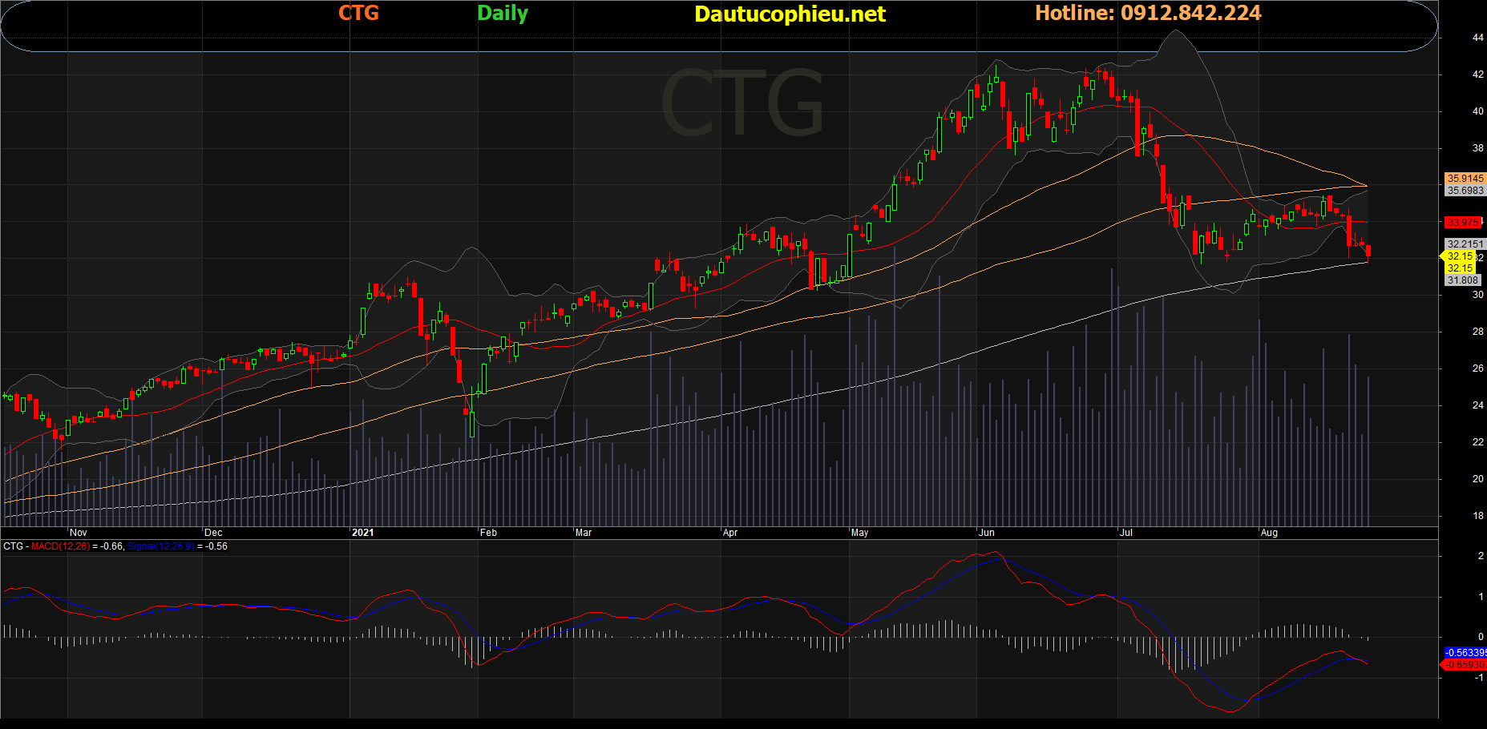Click the Nov month marker on time axis
This screenshot has width=1487, height=729.
pos(79,533)
